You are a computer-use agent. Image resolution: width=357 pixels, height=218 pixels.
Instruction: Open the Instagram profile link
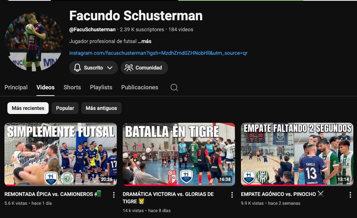click(158, 53)
